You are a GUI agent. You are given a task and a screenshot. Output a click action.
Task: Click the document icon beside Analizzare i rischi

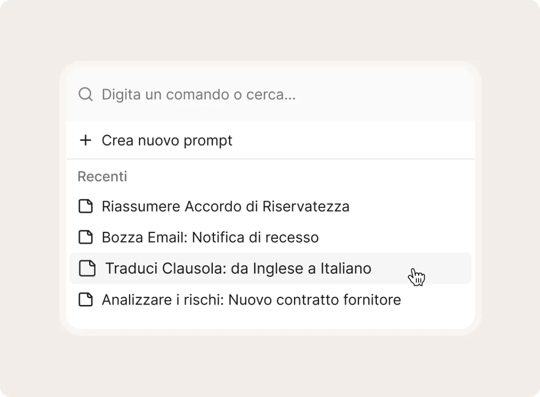tap(85, 299)
